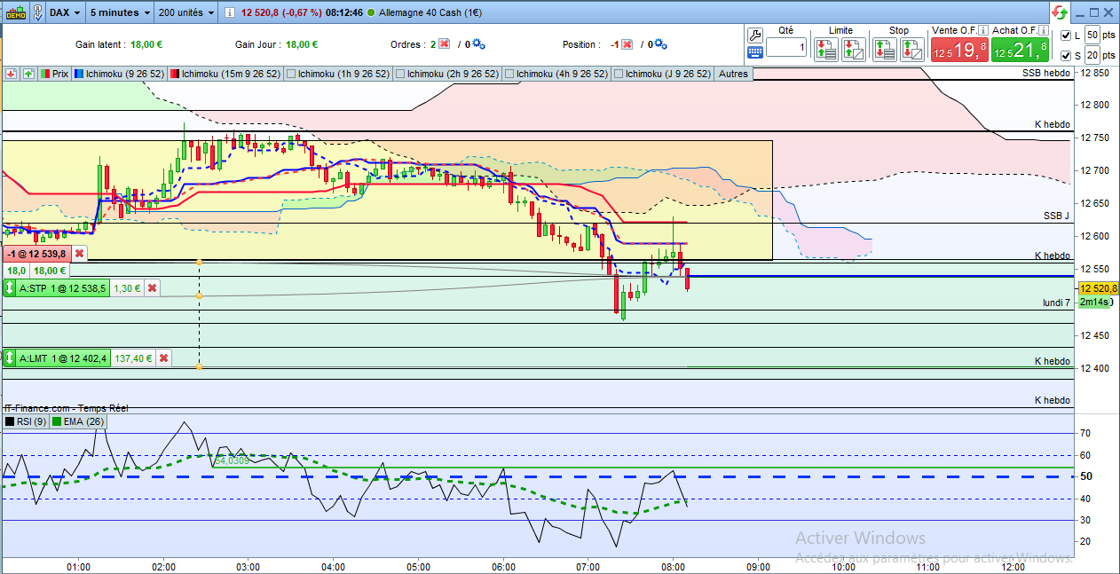Select the EMA (26) indicator tab
The height and width of the screenshot is (574, 1120).
tap(79, 421)
